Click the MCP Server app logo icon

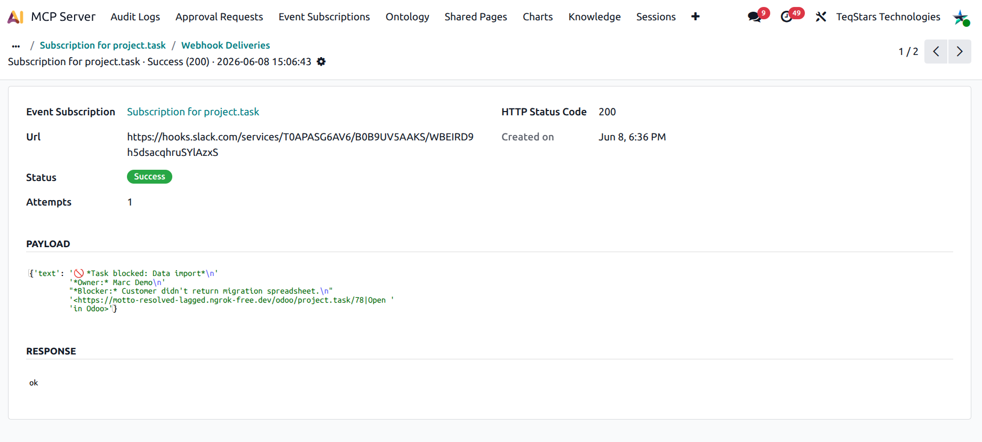[15, 17]
